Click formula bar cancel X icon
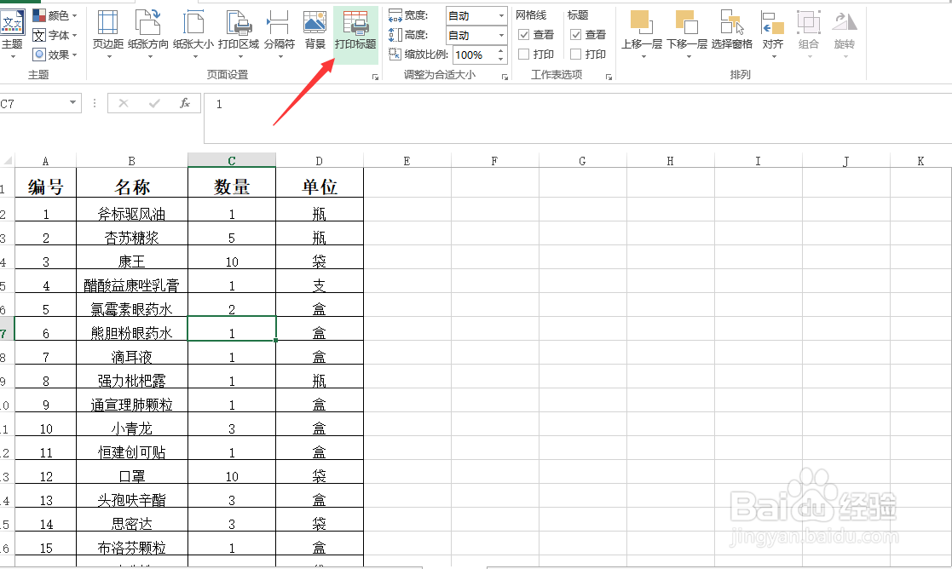 pos(124,103)
